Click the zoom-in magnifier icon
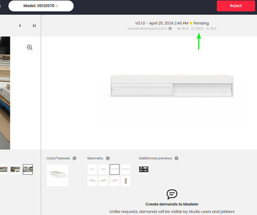 30,47
